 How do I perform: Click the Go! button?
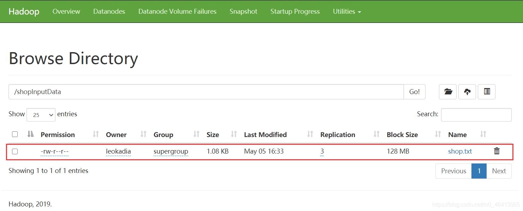pyautogui.click(x=415, y=92)
